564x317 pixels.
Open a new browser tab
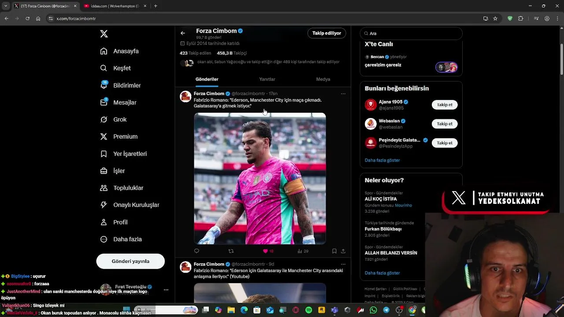156,6
